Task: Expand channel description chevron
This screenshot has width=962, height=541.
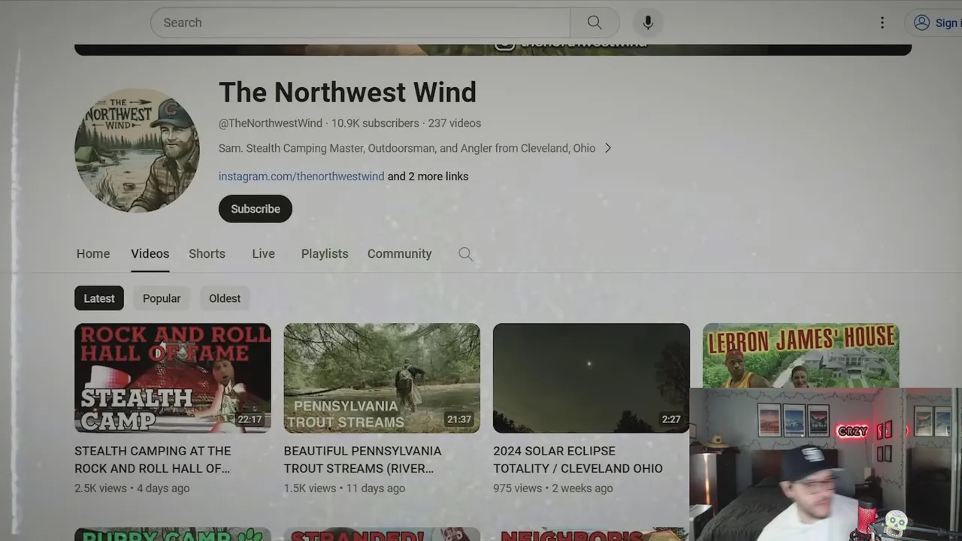Action: [x=608, y=148]
